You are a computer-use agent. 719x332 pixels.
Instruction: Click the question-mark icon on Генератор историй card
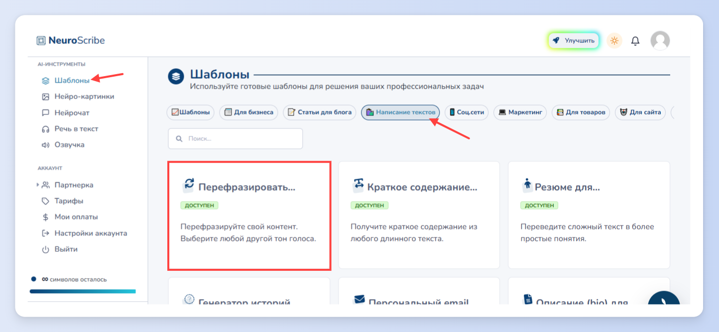click(x=189, y=299)
